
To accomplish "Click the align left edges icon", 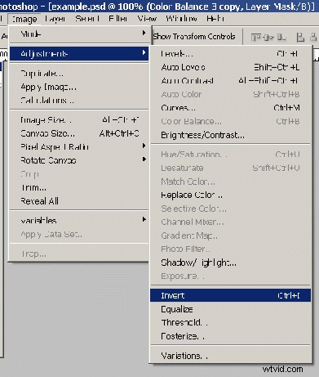I will [x=300, y=37].
